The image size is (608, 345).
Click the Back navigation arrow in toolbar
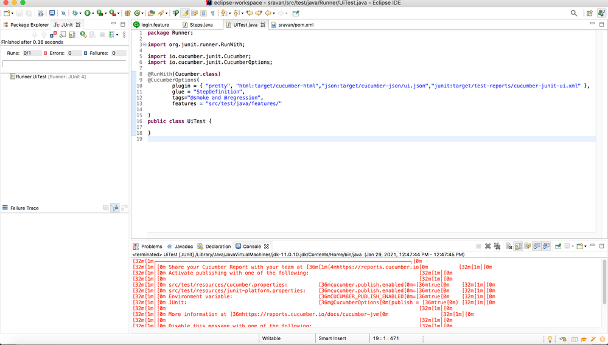[267, 13]
